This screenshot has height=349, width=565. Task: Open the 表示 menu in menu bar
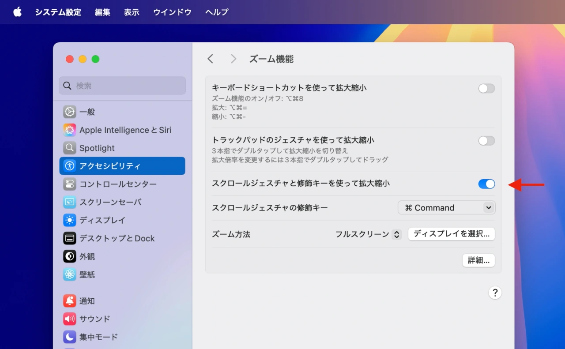point(132,12)
